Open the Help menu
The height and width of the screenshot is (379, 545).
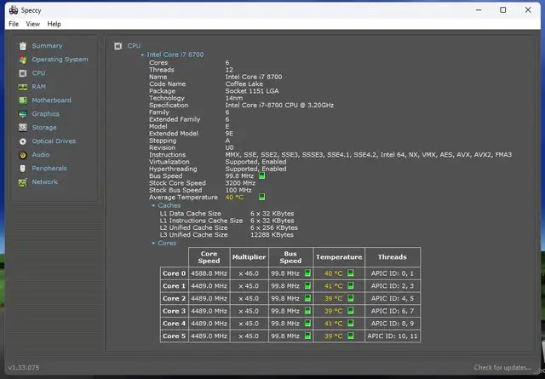pyautogui.click(x=54, y=24)
